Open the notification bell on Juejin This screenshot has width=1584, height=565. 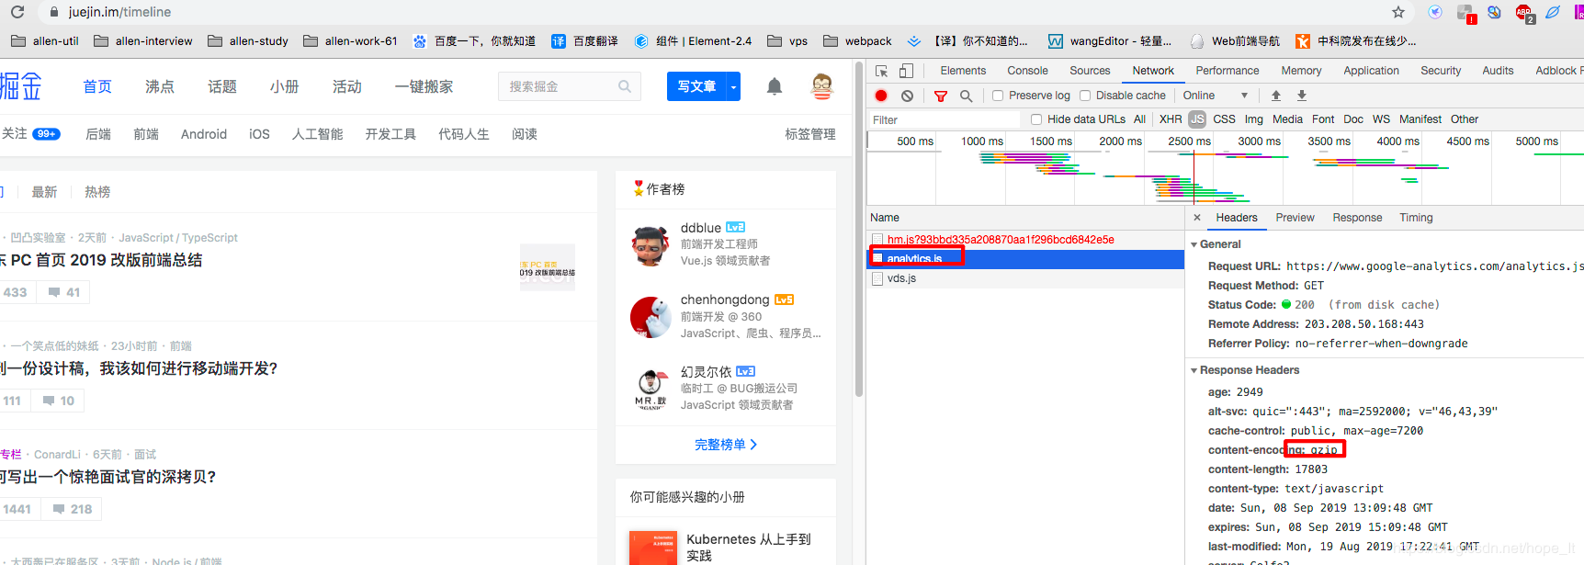point(775,86)
